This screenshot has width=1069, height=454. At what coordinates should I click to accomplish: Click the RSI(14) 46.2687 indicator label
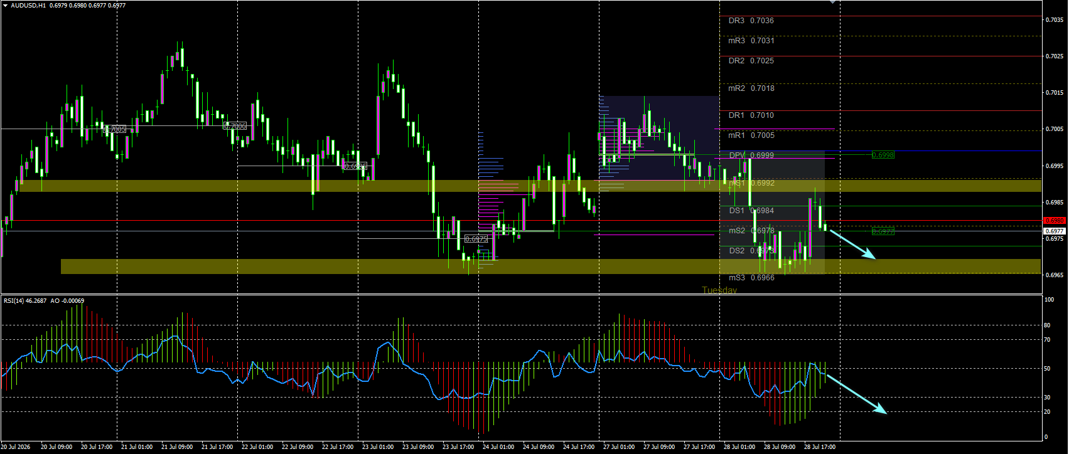tap(25, 301)
